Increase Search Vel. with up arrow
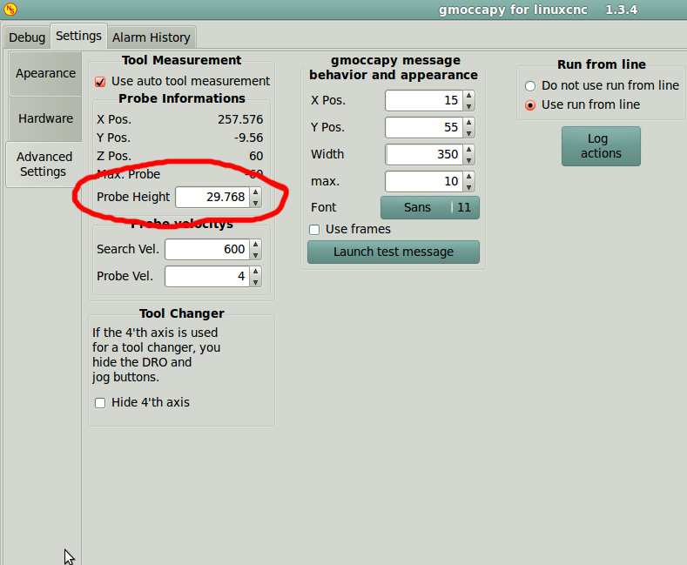The image size is (687, 565). click(x=255, y=245)
